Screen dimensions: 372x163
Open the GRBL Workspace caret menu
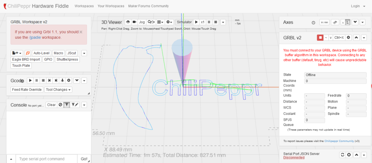tap(84, 53)
